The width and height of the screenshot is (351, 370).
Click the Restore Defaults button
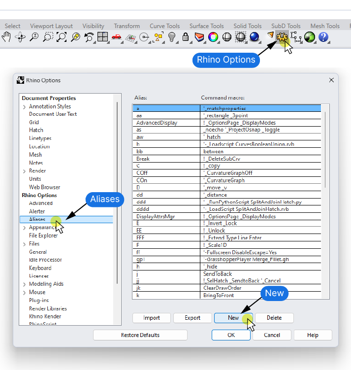point(140,335)
